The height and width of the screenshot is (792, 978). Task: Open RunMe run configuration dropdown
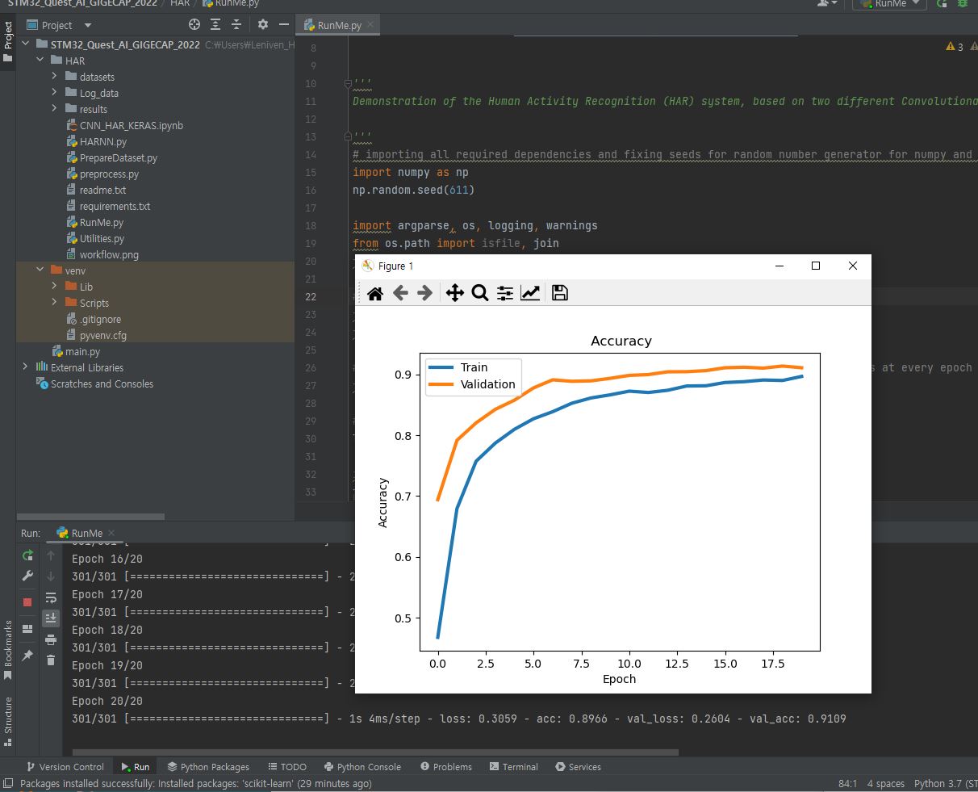point(890,4)
